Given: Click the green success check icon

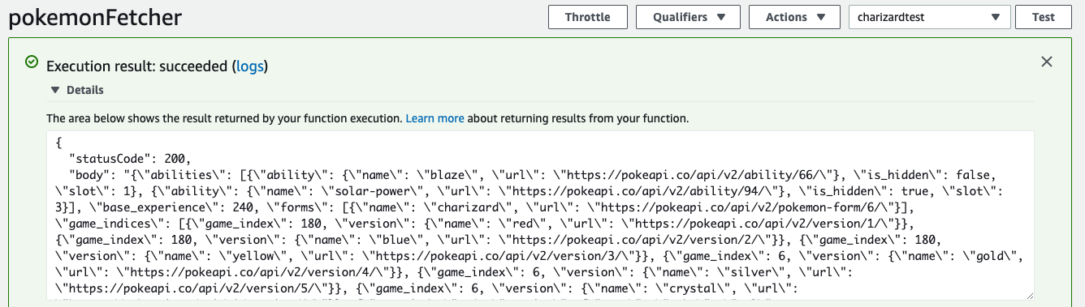Looking at the screenshot, I should pos(32,62).
